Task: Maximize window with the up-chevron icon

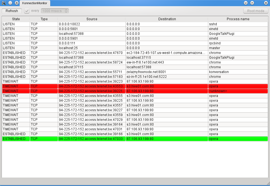Action: 252,3
